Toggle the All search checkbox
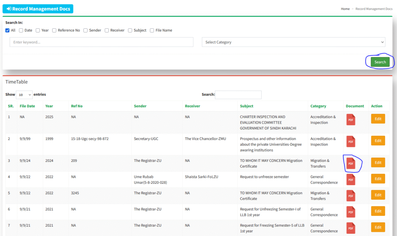 (x=7, y=30)
